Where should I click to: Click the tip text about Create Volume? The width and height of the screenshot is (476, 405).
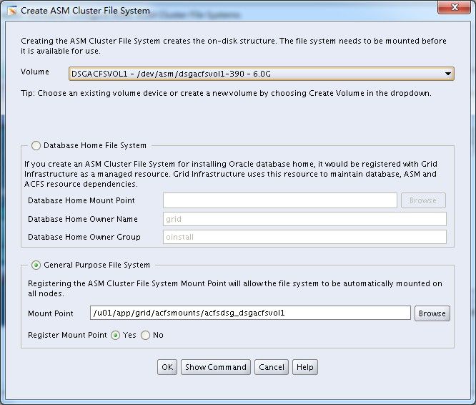[226, 93]
